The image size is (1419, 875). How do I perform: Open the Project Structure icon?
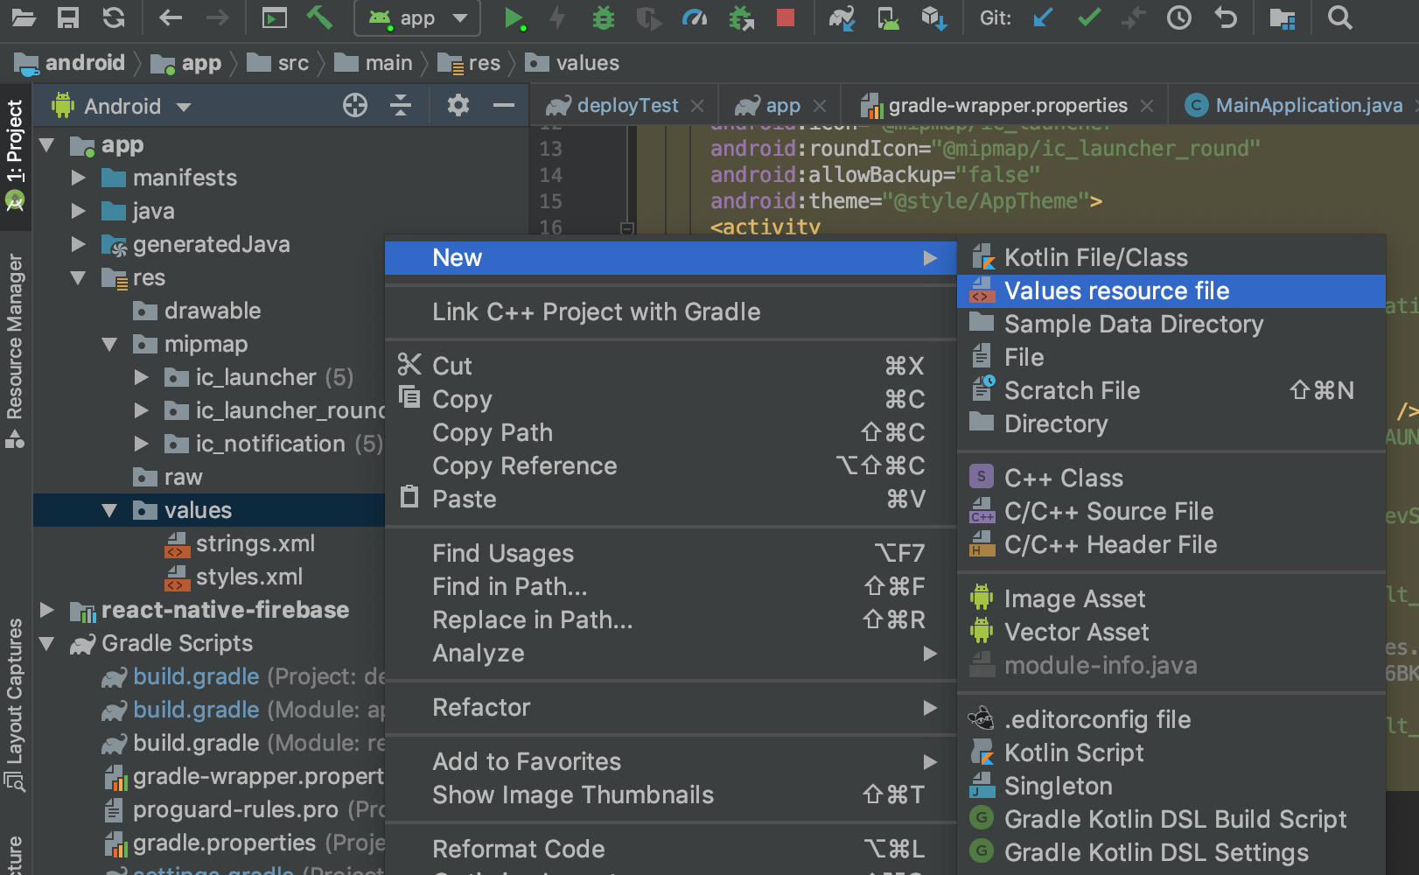coord(1283,17)
